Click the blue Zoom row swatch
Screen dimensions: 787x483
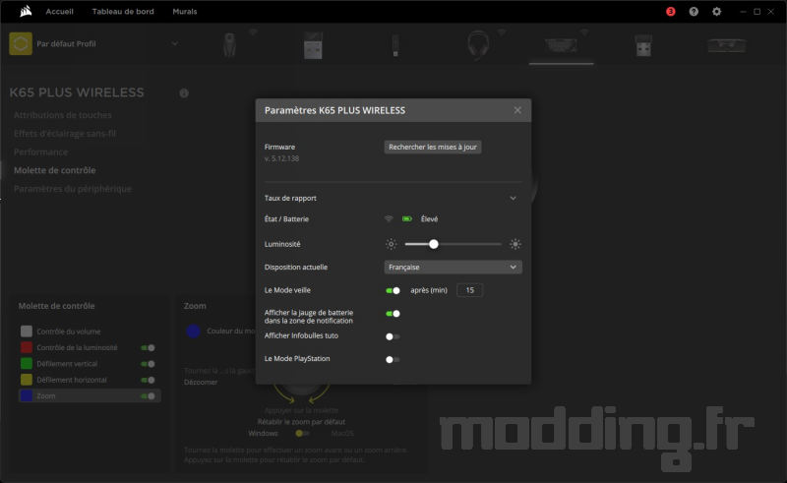pyautogui.click(x=27, y=395)
